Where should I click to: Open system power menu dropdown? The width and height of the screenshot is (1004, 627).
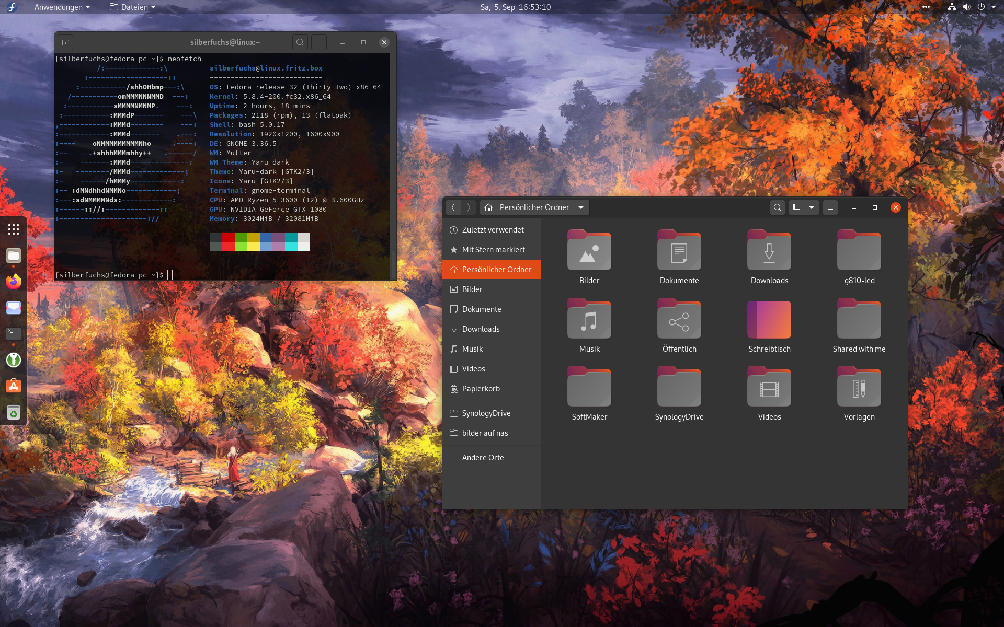994,7
